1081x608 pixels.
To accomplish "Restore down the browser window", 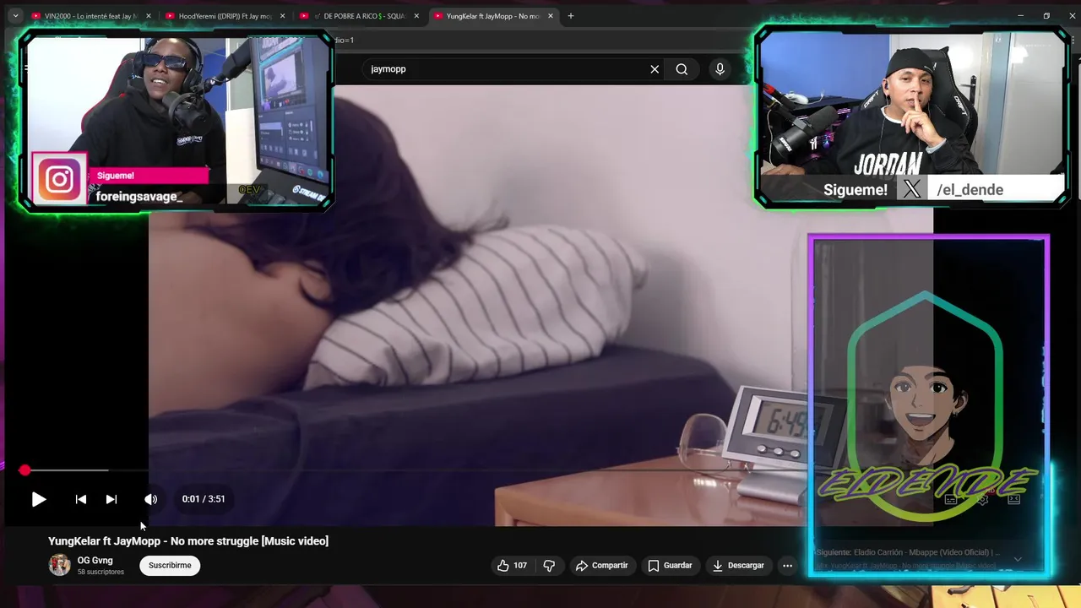I will click(1046, 16).
